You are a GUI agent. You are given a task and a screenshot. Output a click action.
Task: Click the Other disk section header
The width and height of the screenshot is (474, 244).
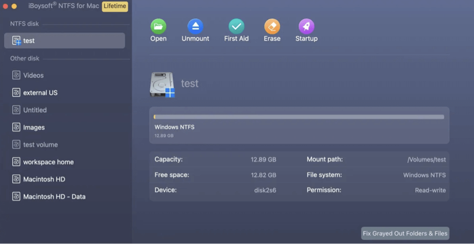[x=25, y=59]
